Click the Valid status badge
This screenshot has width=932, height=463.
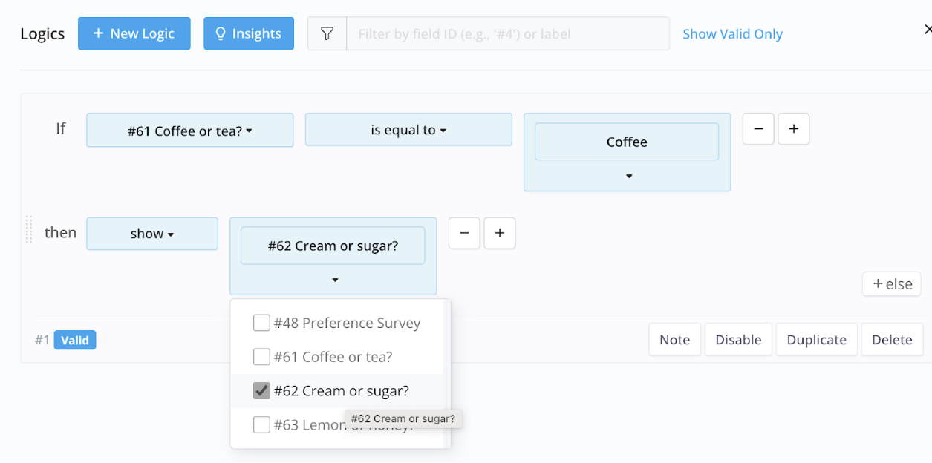point(74,340)
